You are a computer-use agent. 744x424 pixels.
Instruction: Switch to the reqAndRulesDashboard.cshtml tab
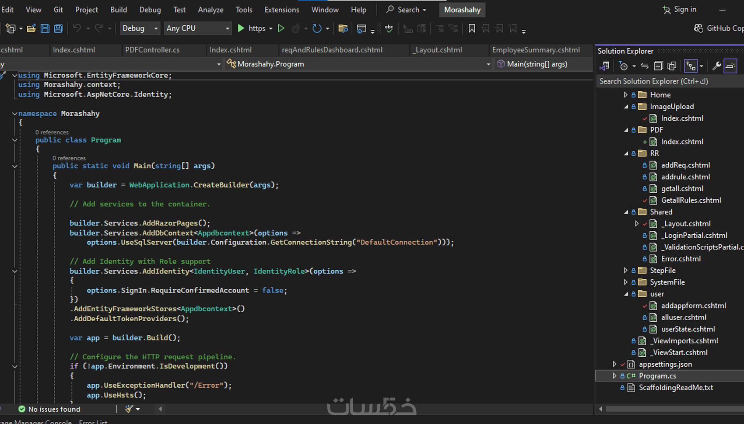pyautogui.click(x=332, y=50)
